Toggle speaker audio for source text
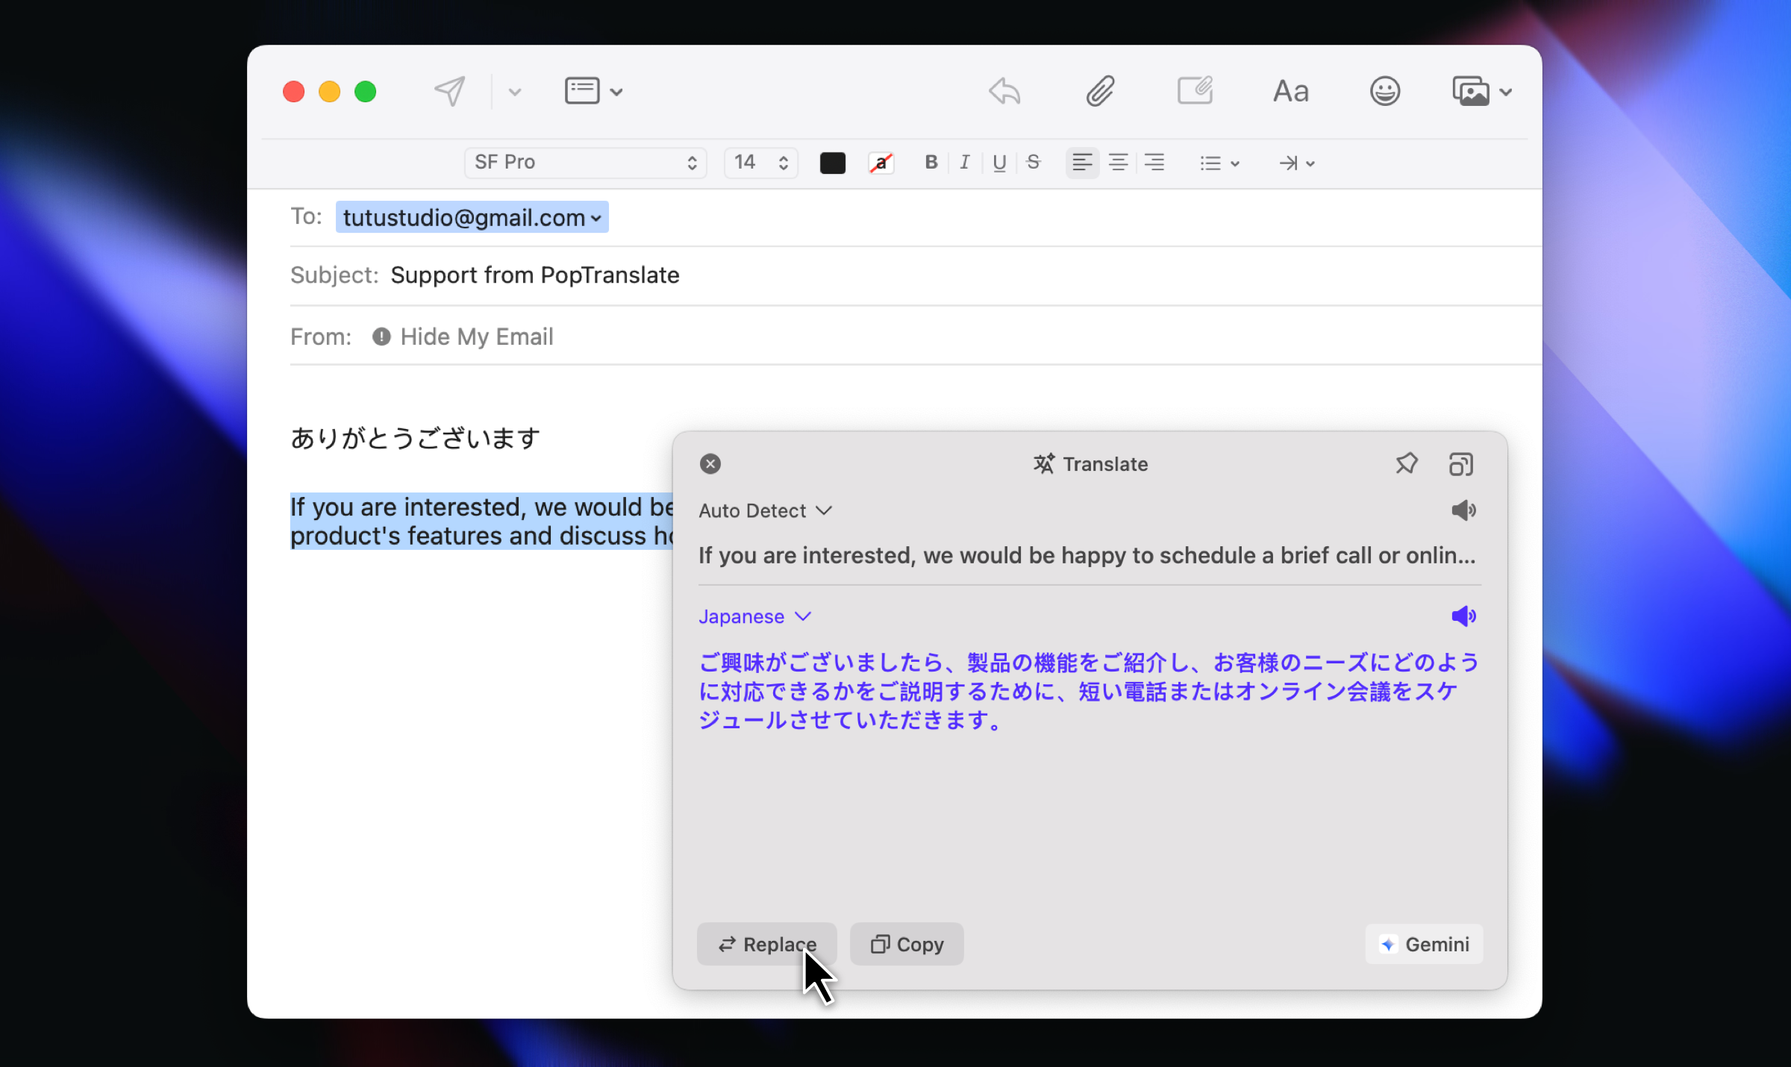 click(1462, 508)
